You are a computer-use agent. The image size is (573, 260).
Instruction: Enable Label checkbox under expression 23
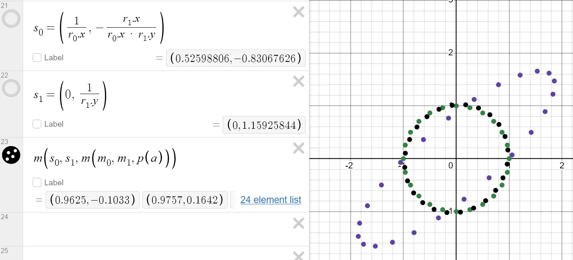point(37,182)
